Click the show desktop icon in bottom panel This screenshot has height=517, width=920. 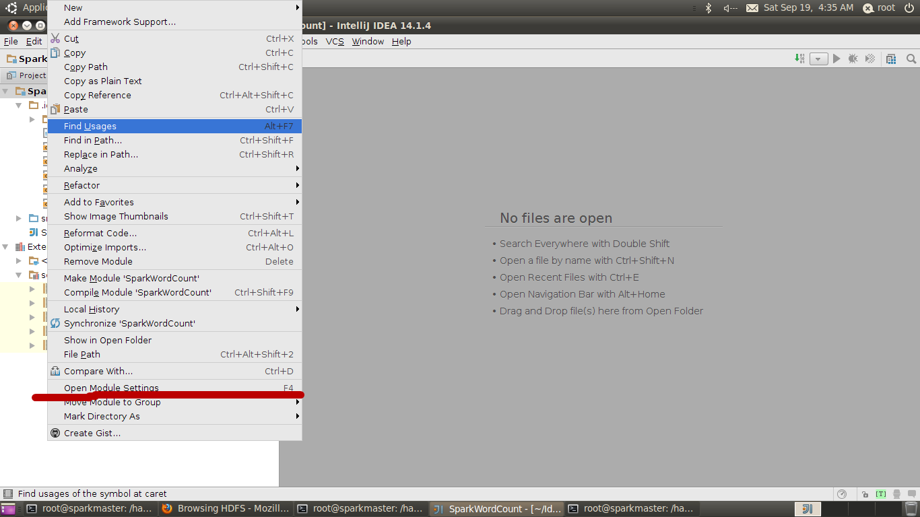click(8, 509)
